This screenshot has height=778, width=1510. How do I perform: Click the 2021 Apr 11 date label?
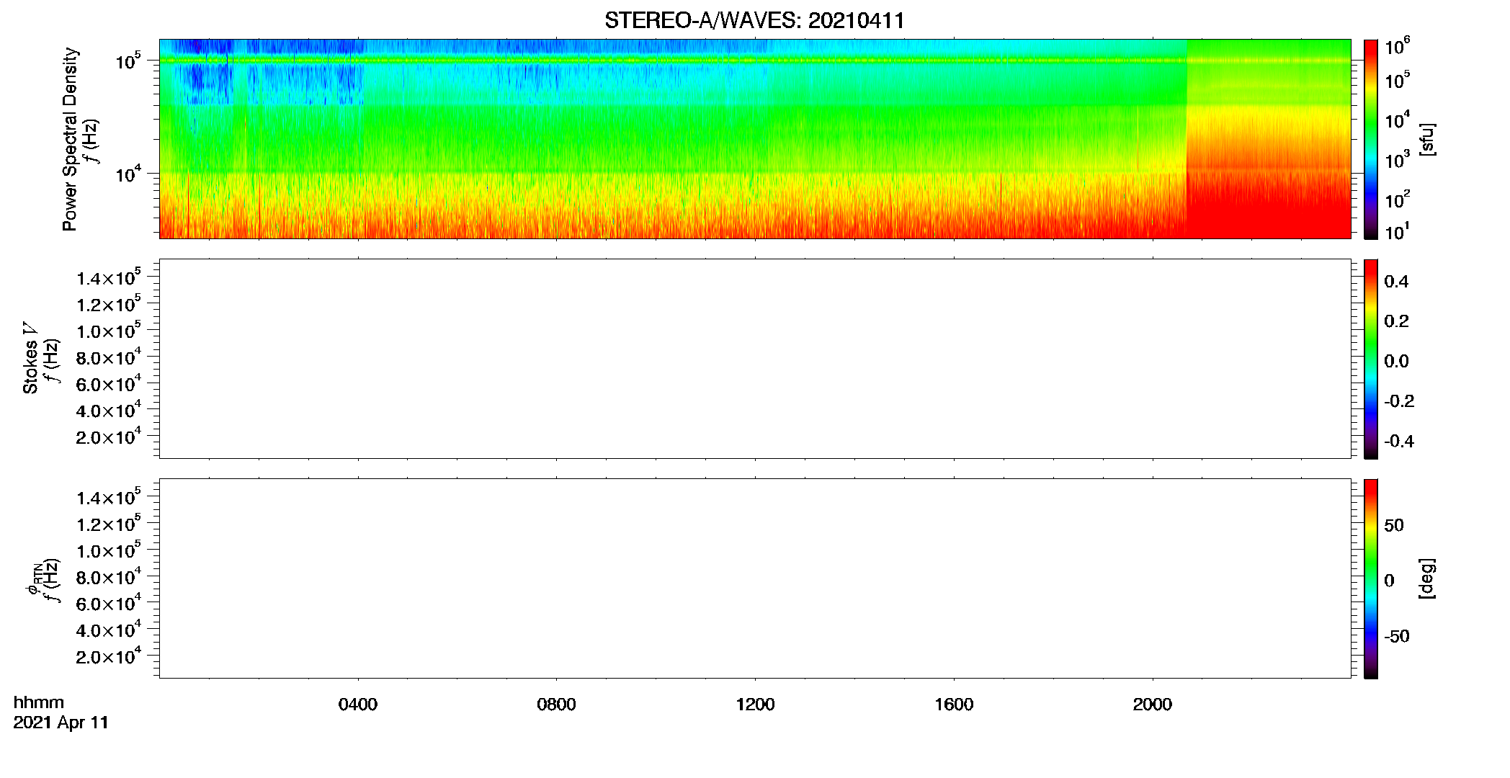[61, 723]
